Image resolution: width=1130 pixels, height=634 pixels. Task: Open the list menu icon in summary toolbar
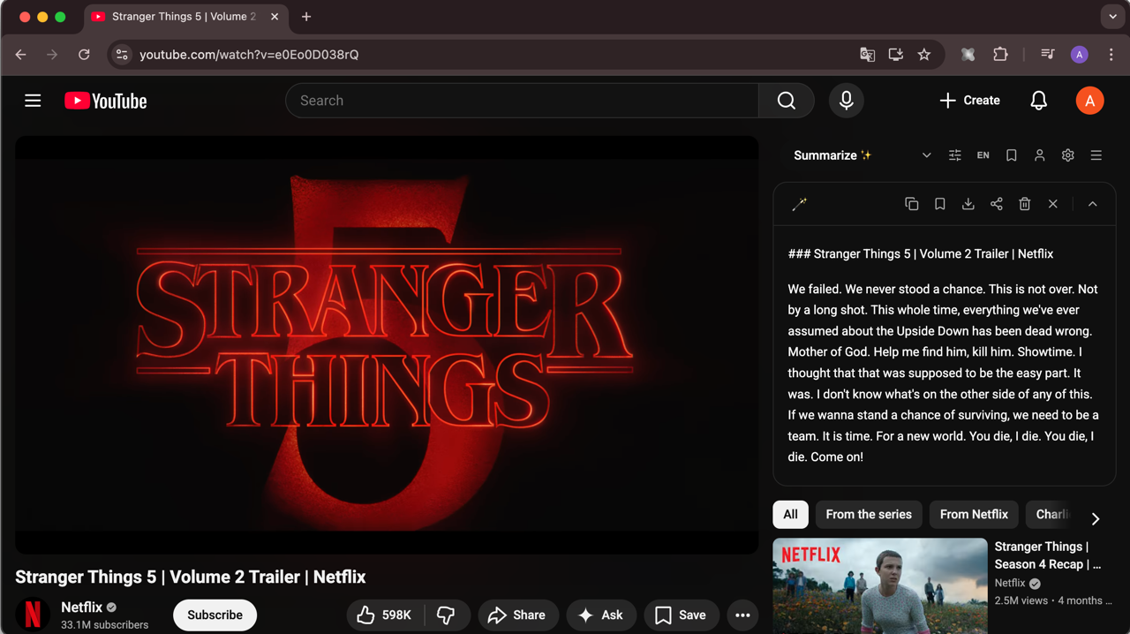tap(1096, 155)
